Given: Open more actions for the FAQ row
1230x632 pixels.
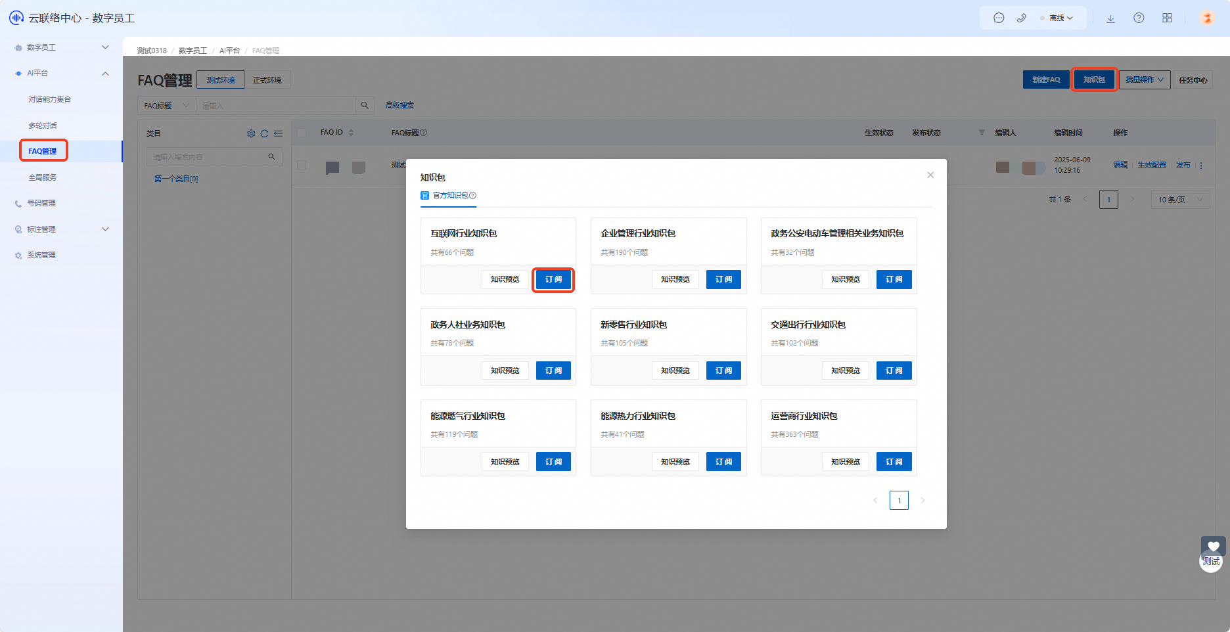Looking at the screenshot, I should (1201, 166).
